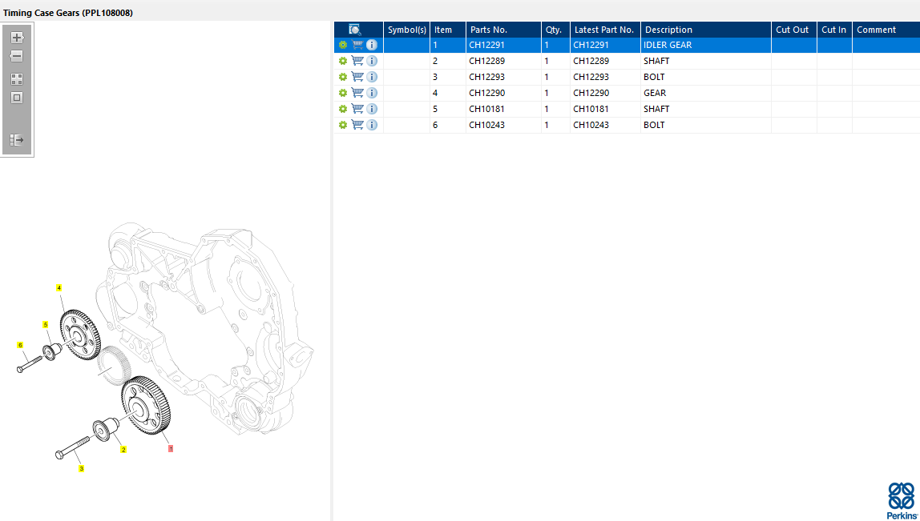Screen dimensions: 920x521
Task: Select callout 4 in the diagram
Action: click(x=59, y=288)
